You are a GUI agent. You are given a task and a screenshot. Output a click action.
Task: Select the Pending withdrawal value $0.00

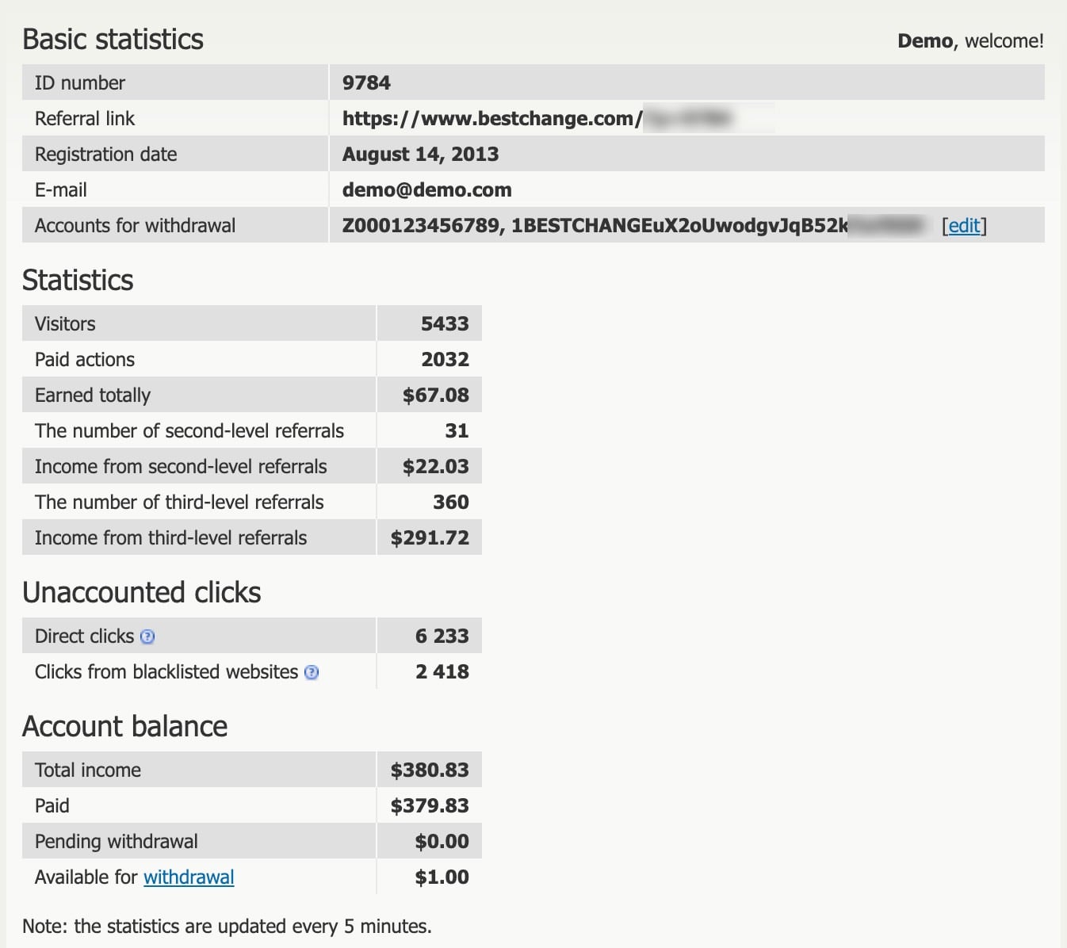442,842
